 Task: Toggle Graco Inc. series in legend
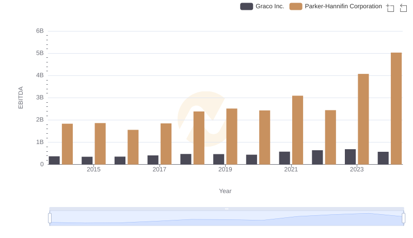(262, 6)
